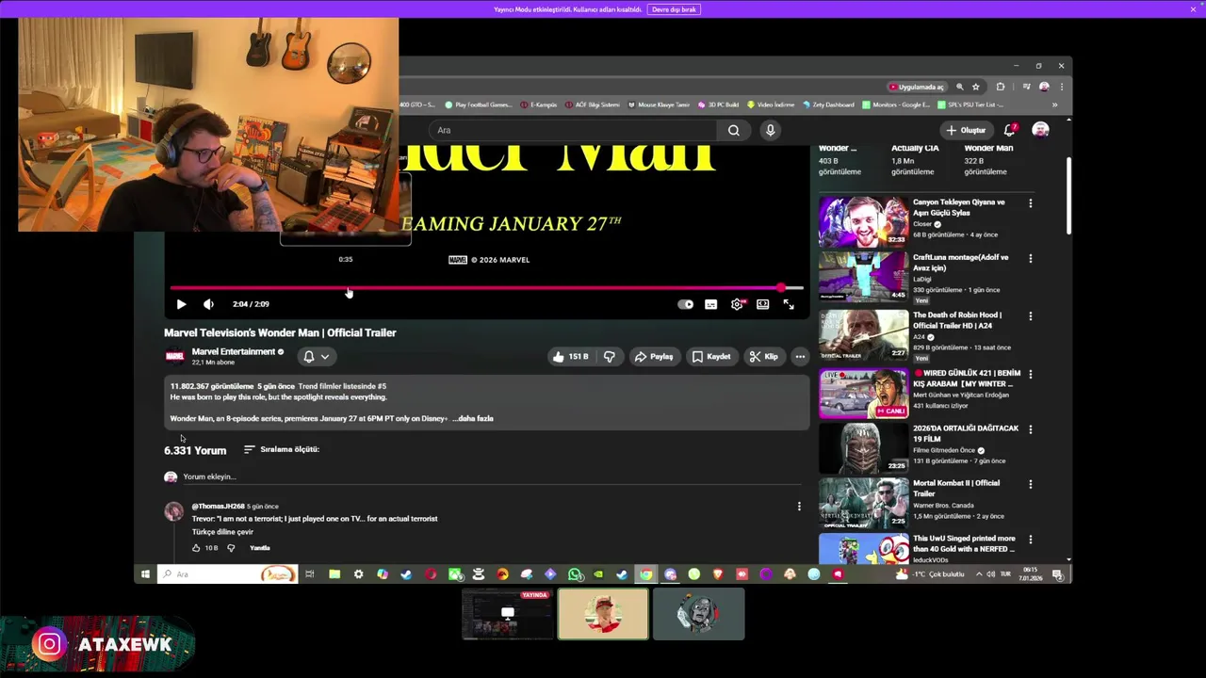This screenshot has height=678, width=1206.
Task: Share the video using Paylaş
Action: point(653,357)
